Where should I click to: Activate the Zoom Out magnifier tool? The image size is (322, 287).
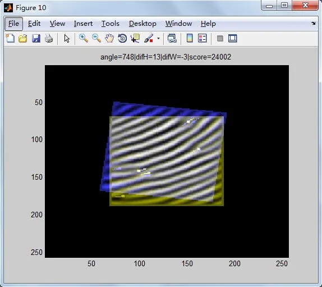point(96,38)
